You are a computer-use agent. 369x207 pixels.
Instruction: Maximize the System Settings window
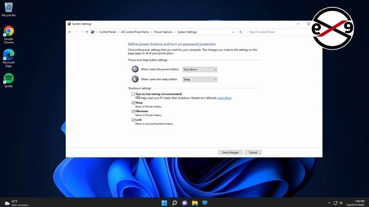(x=308, y=24)
